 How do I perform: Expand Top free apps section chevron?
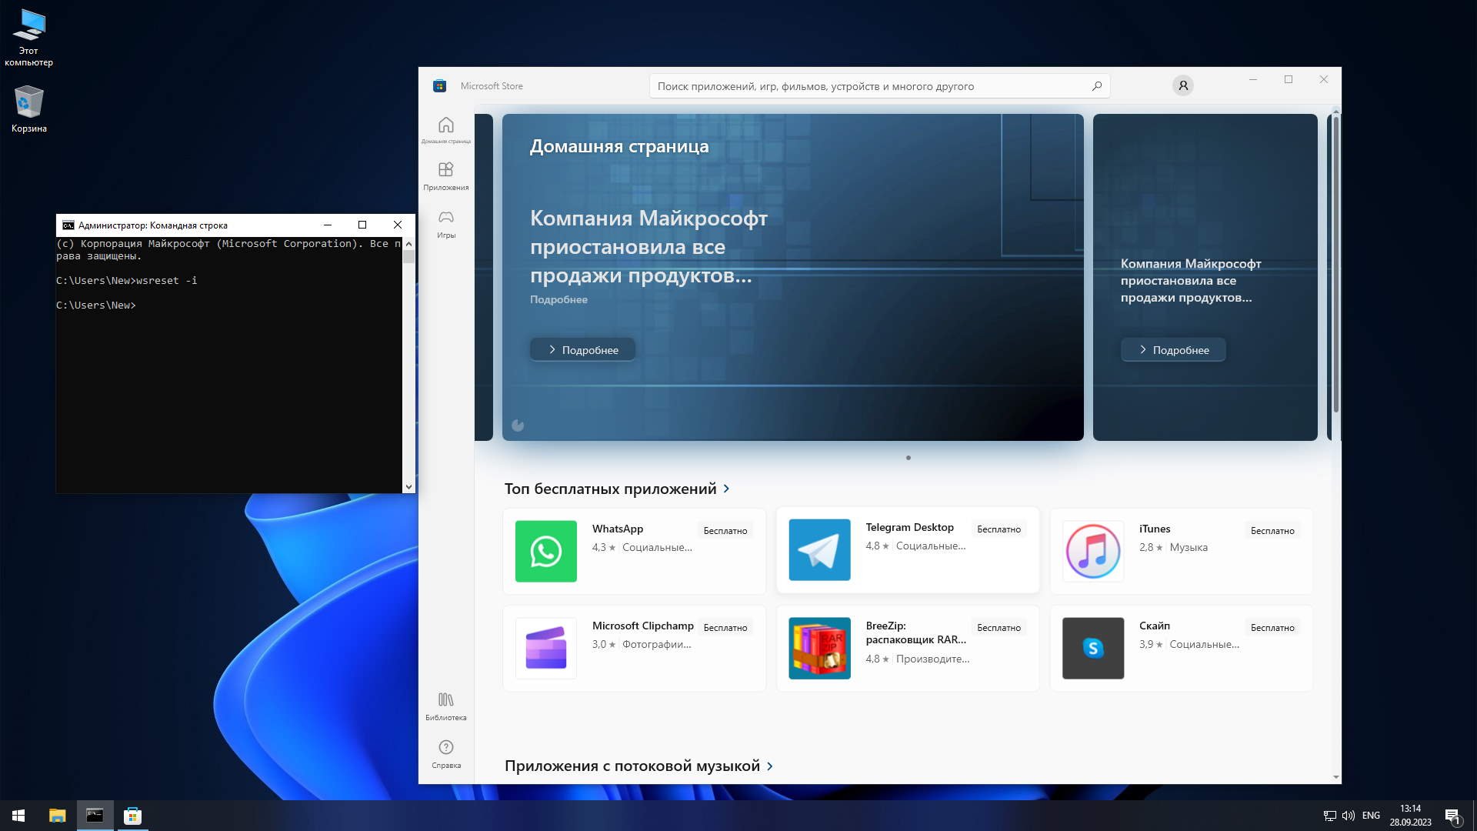[x=727, y=489]
